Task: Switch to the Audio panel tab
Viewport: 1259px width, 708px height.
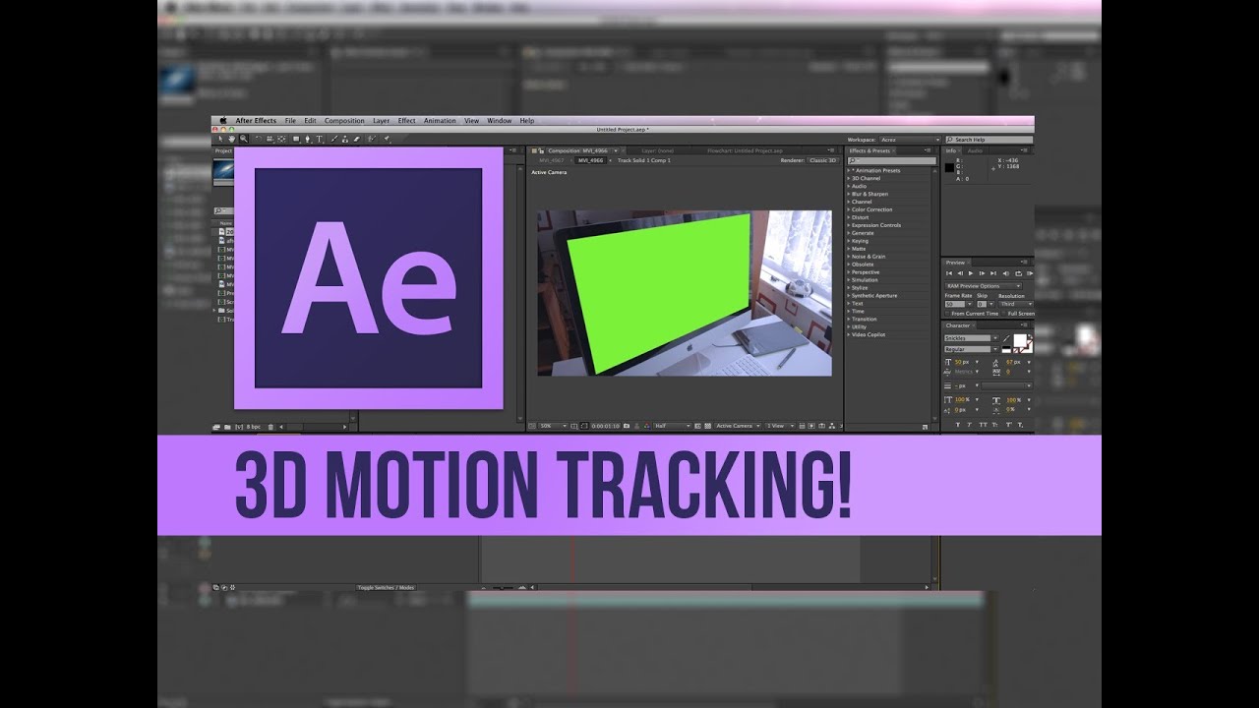Action: click(975, 150)
